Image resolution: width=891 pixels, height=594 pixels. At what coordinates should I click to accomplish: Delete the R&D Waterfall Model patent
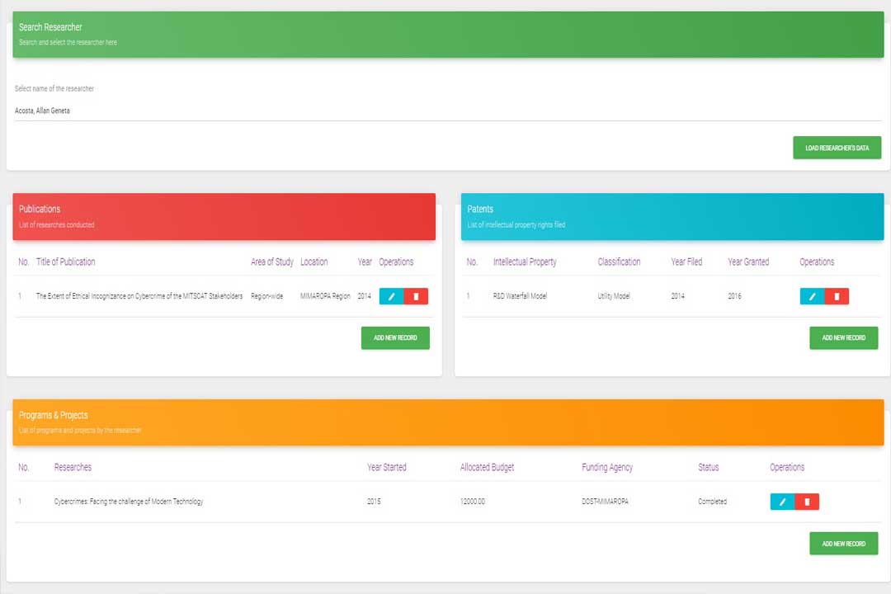[x=837, y=296]
